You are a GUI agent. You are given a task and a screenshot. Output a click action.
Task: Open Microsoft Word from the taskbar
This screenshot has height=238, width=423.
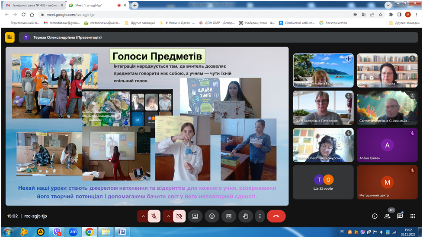(x=122, y=232)
